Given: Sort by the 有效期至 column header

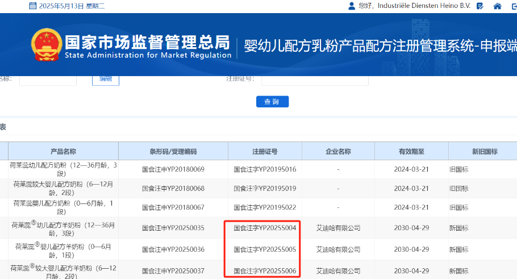Looking at the screenshot, I should pyautogui.click(x=411, y=152).
